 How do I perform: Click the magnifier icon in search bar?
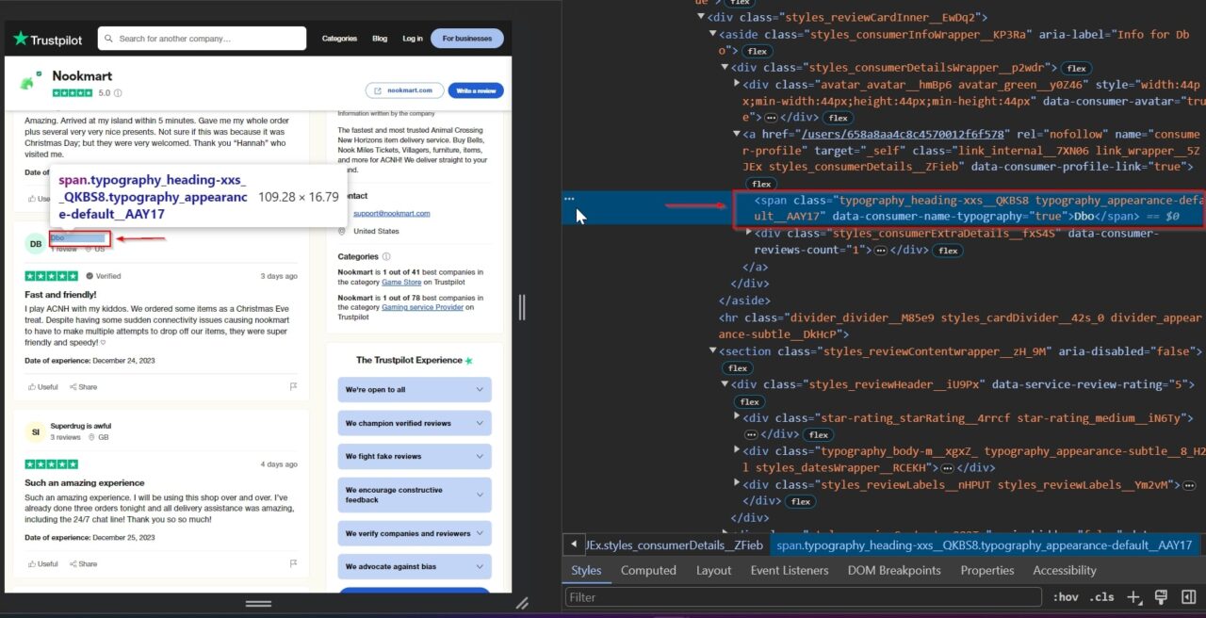click(109, 39)
